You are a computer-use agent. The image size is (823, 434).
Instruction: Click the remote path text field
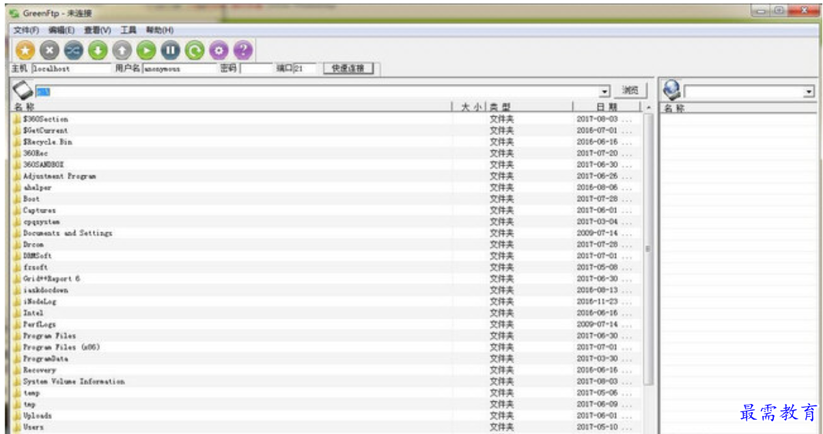click(x=744, y=91)
